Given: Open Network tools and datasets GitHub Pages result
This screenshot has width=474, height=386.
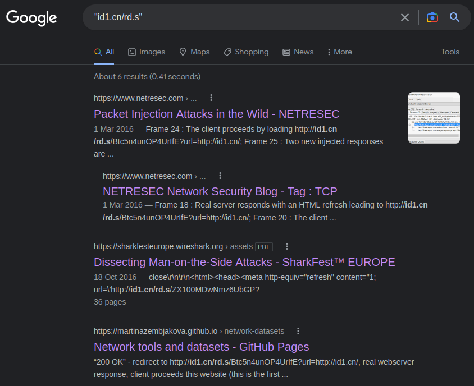Looking at the screenshot, I should (201, 347).
